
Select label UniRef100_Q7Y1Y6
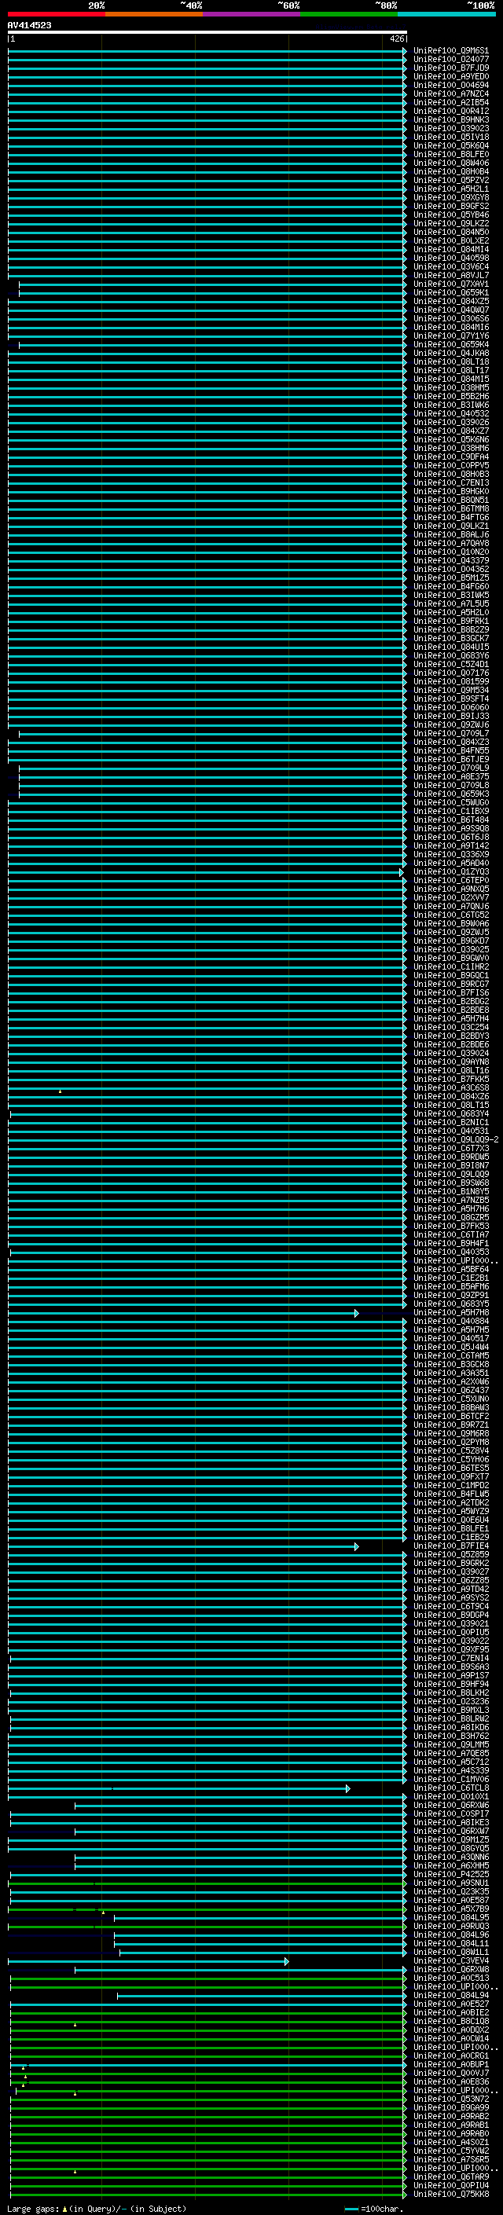tap(450, 336)
